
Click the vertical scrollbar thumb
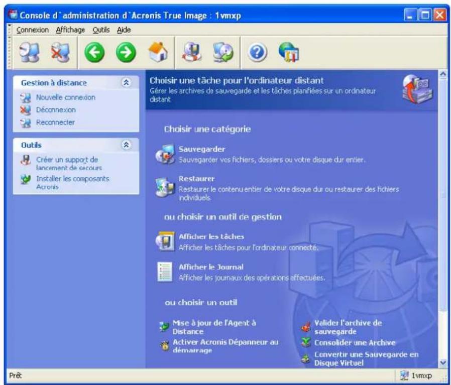click(443, 196)
